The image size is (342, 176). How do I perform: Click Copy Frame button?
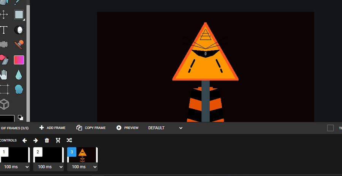(x=91, y=128)
